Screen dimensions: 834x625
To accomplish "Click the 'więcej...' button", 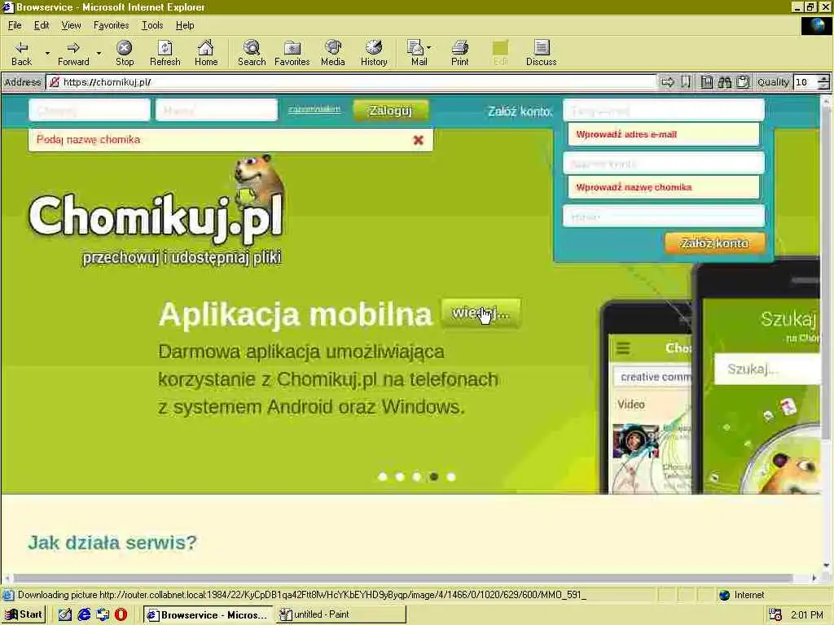I will click(481, 312).
